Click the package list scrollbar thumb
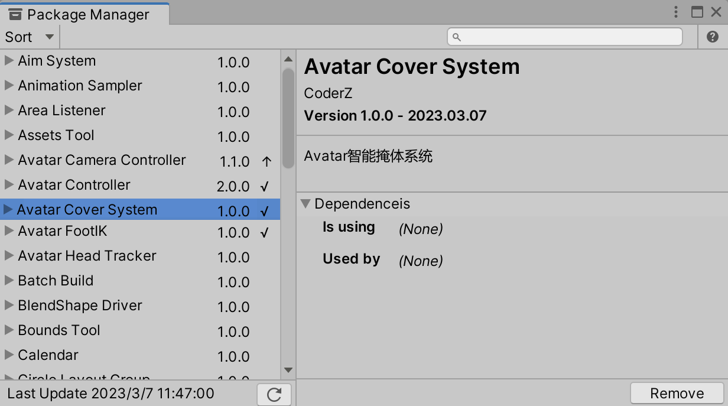The image size is (728, 406). 288,118
